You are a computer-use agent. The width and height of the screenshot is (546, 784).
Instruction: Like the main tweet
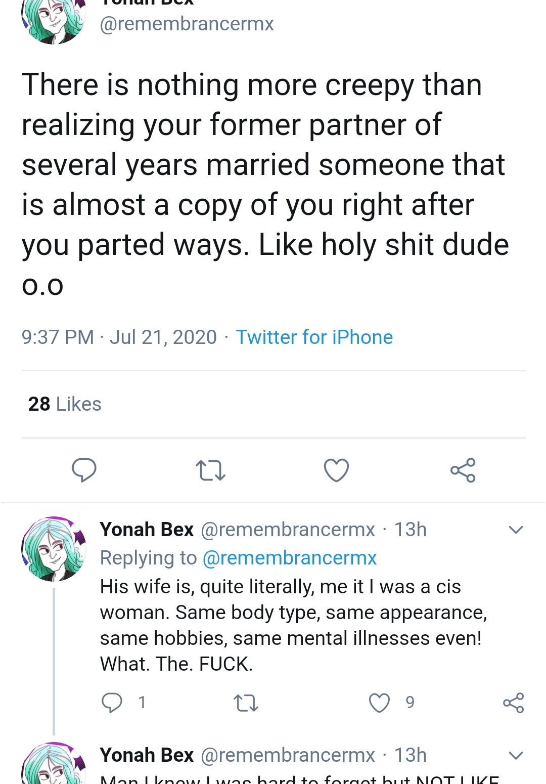tap(336, 470)
